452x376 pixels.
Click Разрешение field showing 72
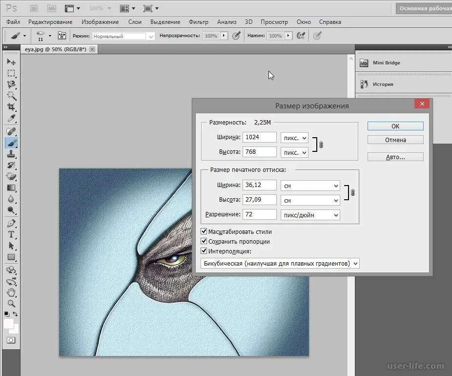pos(260,214)
